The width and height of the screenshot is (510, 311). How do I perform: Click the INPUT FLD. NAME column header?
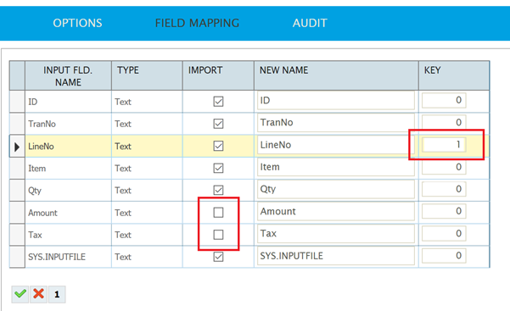pyautogui.click(x=68, y=75)
